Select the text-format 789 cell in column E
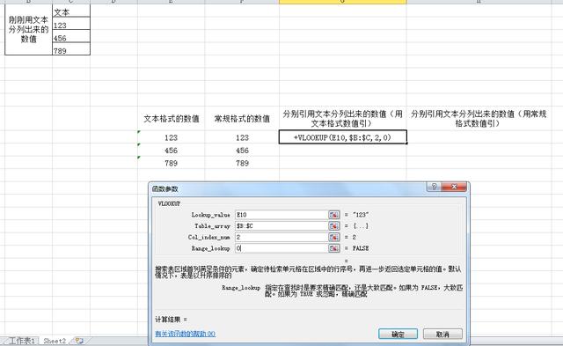 tap(172, 163)
